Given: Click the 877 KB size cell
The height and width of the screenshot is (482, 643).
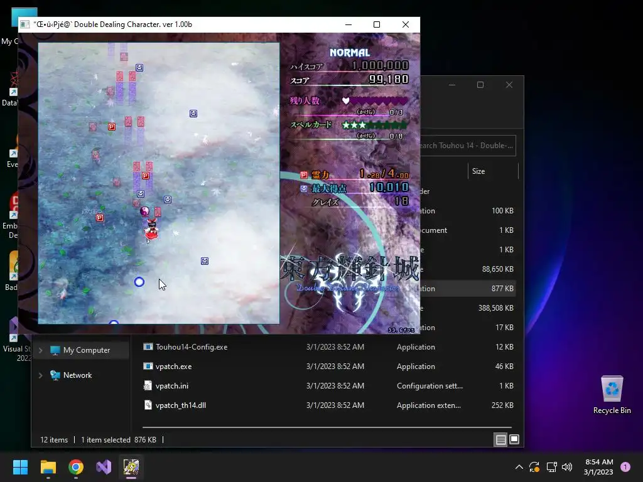Looking at the screenshot, I should (502, 289).
